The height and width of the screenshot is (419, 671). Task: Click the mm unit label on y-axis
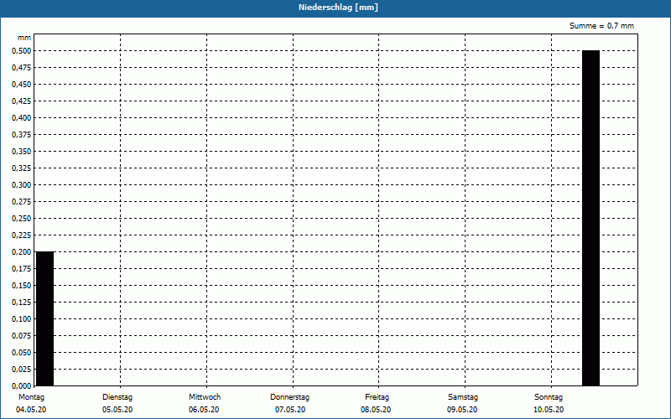(24, 38)
